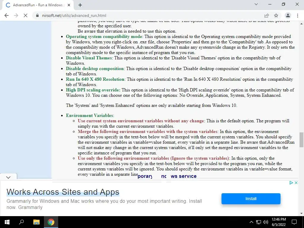Open the tab search chevron
Viewport: 304px width, 228px height.
pyautogui.click(x=256, y=4)
